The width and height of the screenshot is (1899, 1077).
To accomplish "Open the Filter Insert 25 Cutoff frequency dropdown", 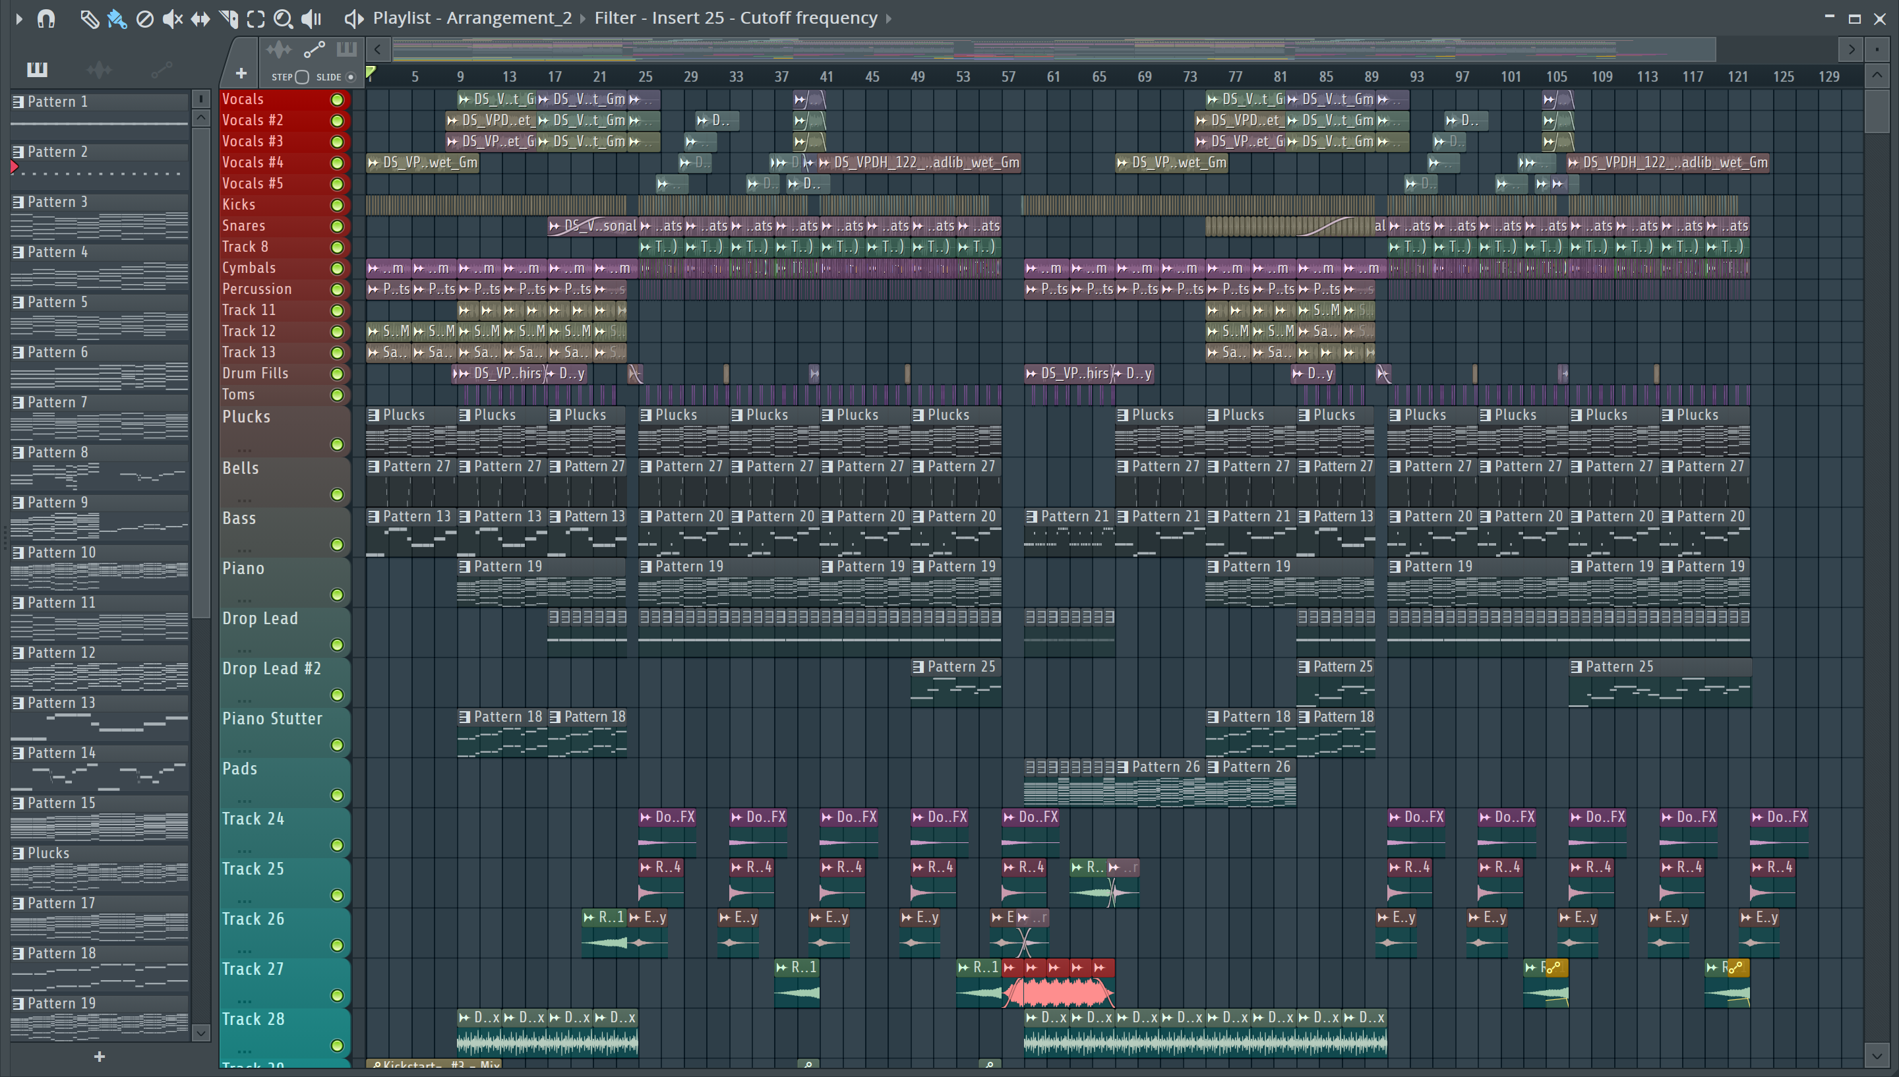I will [736, 18].
